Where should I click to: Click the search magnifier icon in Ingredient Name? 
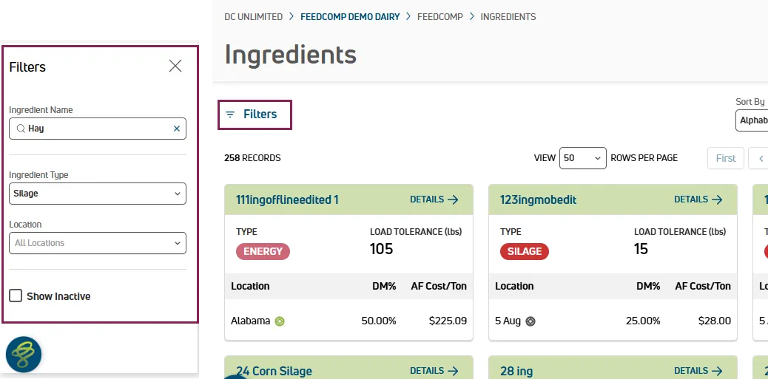pos(21,129)
